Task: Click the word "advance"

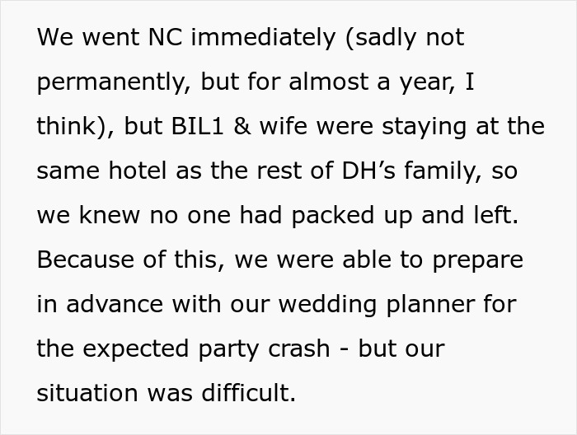Action: 115,304
